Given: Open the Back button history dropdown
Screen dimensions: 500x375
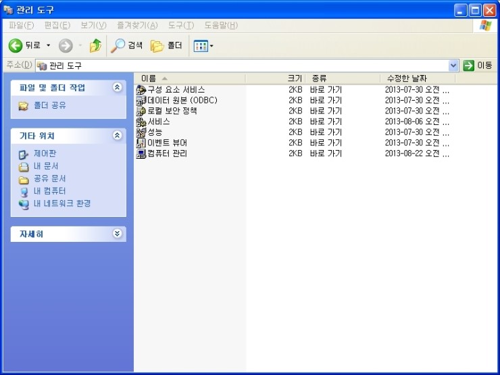Looking at the screenshot, I should tap(49, 45).
